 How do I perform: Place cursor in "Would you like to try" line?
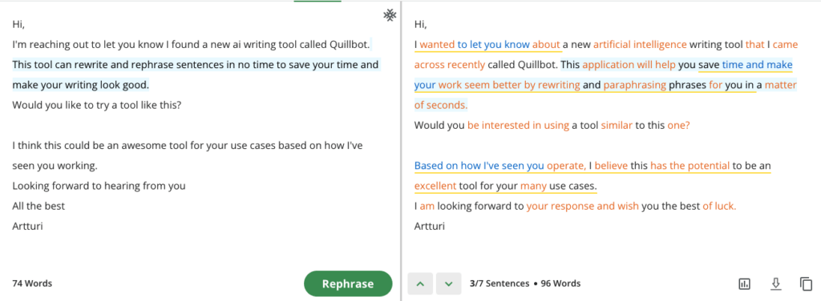pos(97,105)
